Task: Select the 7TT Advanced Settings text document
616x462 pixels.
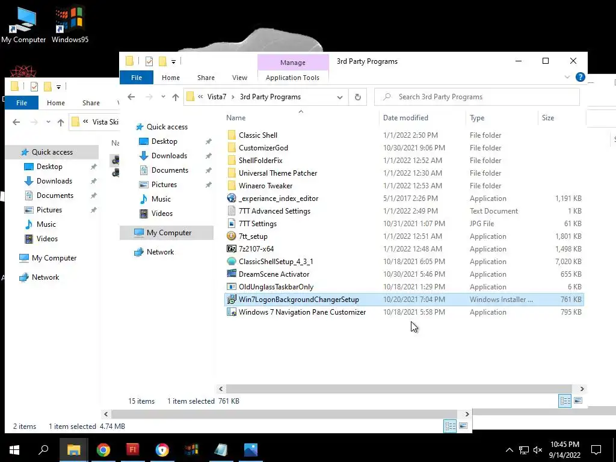Action: pos(404,211)
